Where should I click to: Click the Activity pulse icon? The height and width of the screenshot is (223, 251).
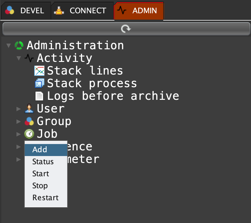click(x=29, y=58)
